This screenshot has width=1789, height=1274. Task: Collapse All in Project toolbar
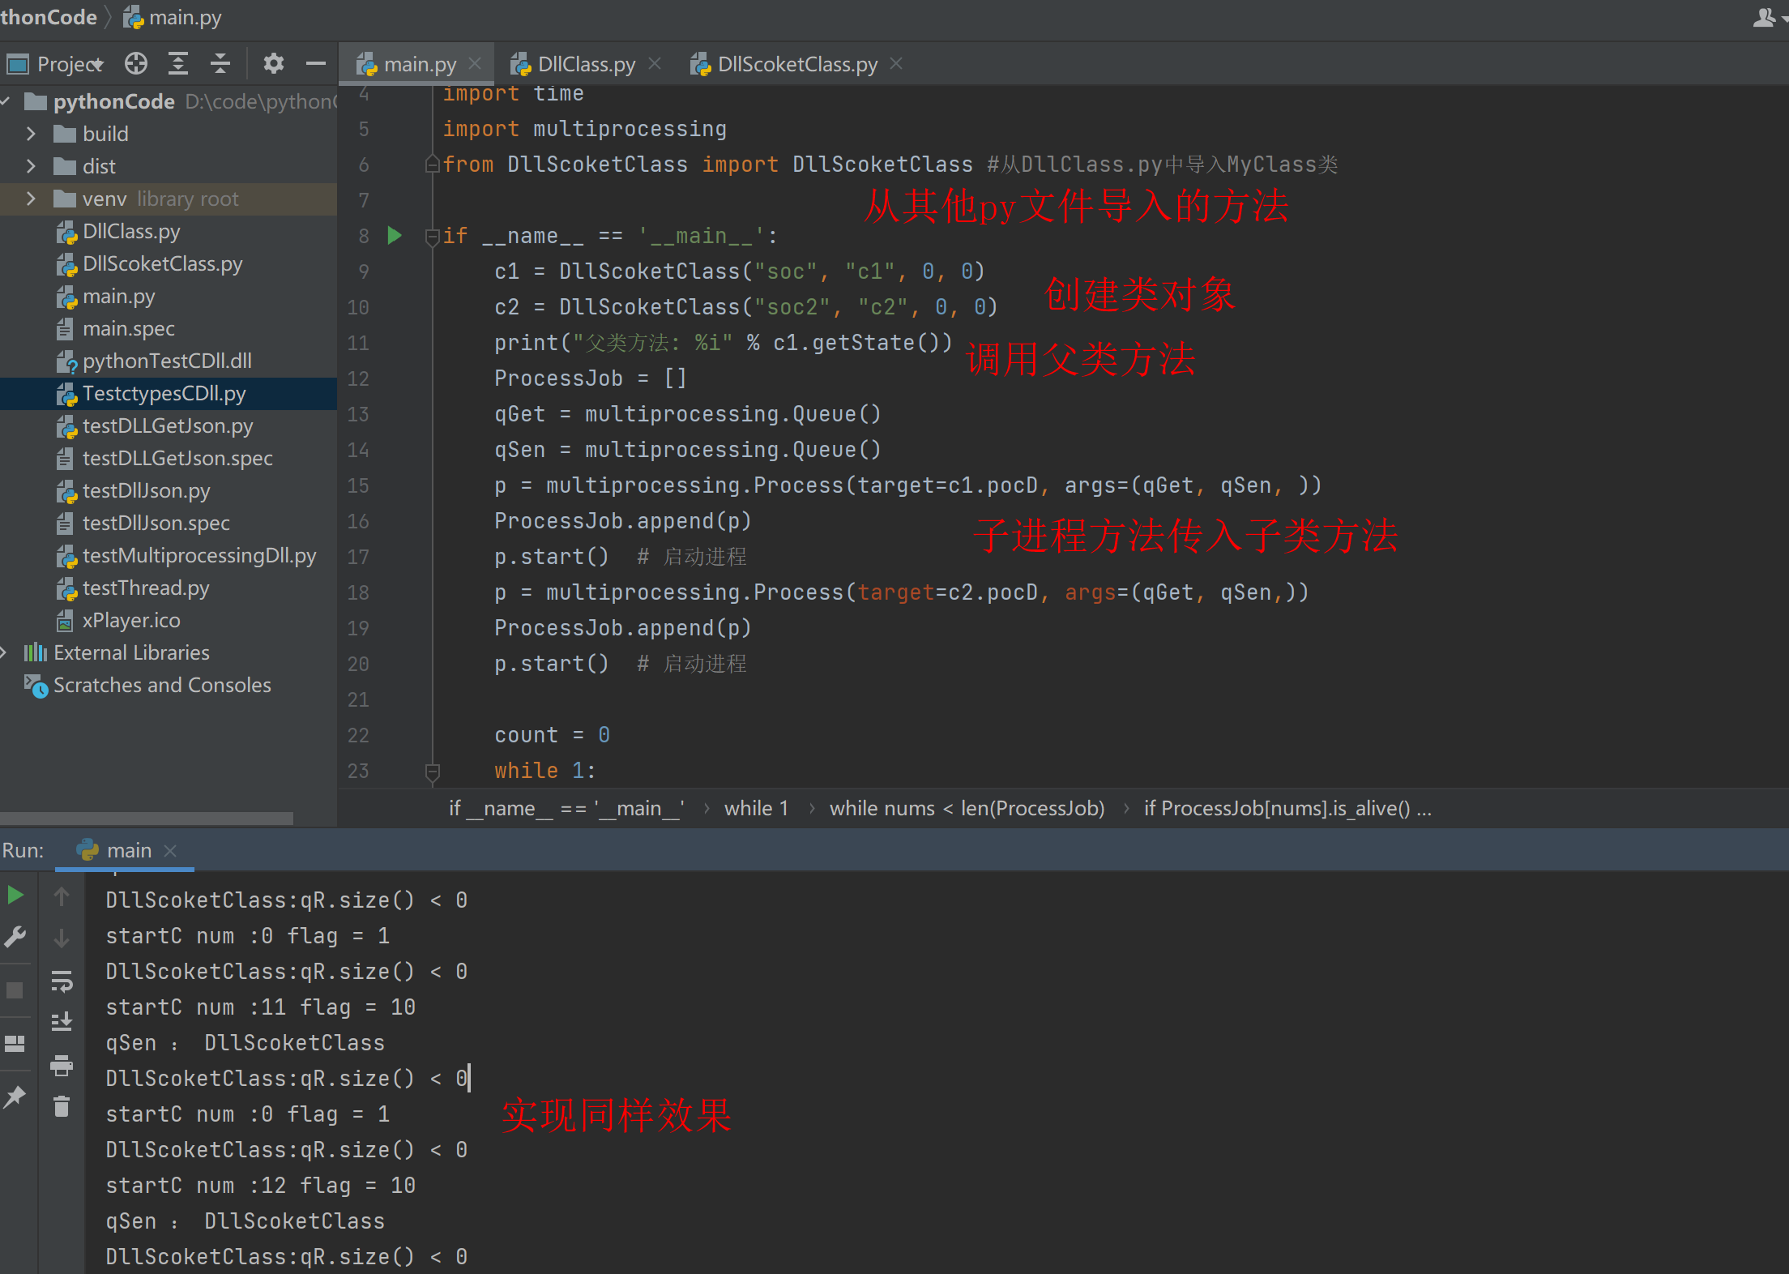coord(220,63)
